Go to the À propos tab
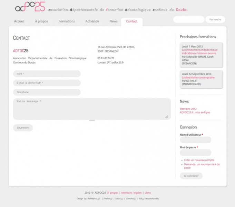 point(41,21)
